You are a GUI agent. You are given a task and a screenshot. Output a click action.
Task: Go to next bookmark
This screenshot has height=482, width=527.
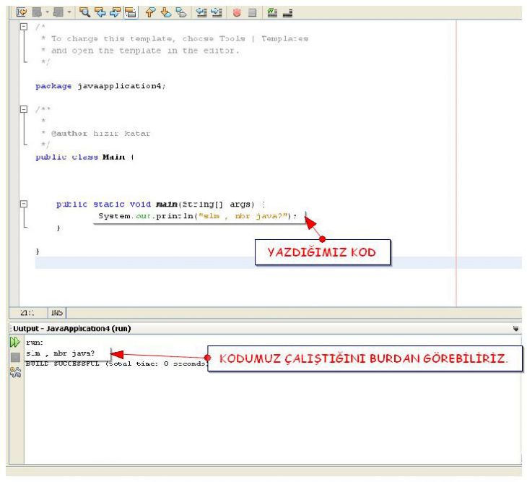(x=166, y=12)
